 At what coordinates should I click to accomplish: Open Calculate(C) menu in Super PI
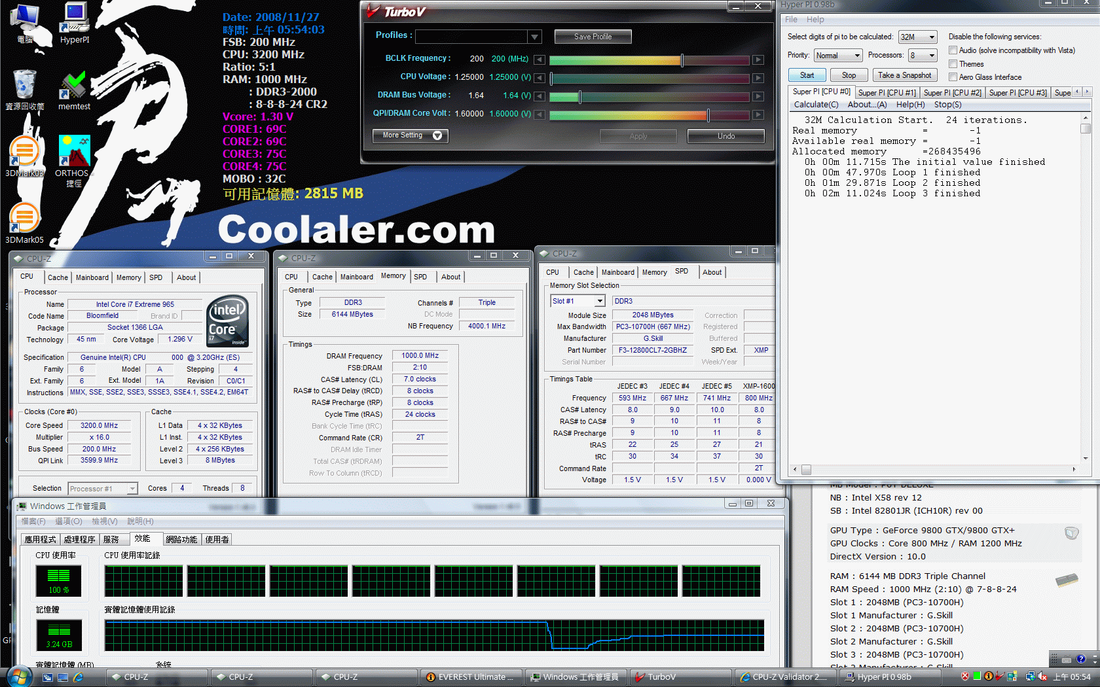[x=816, y=105]
